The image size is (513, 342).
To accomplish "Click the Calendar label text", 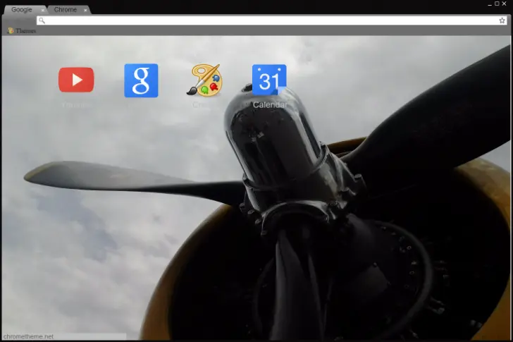I will 269,105.
